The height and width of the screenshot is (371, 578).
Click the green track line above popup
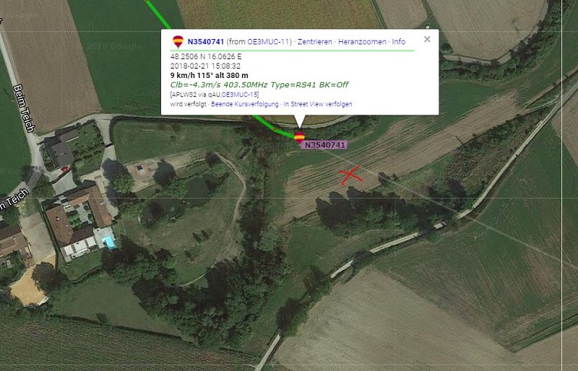[x=158, y=14]
